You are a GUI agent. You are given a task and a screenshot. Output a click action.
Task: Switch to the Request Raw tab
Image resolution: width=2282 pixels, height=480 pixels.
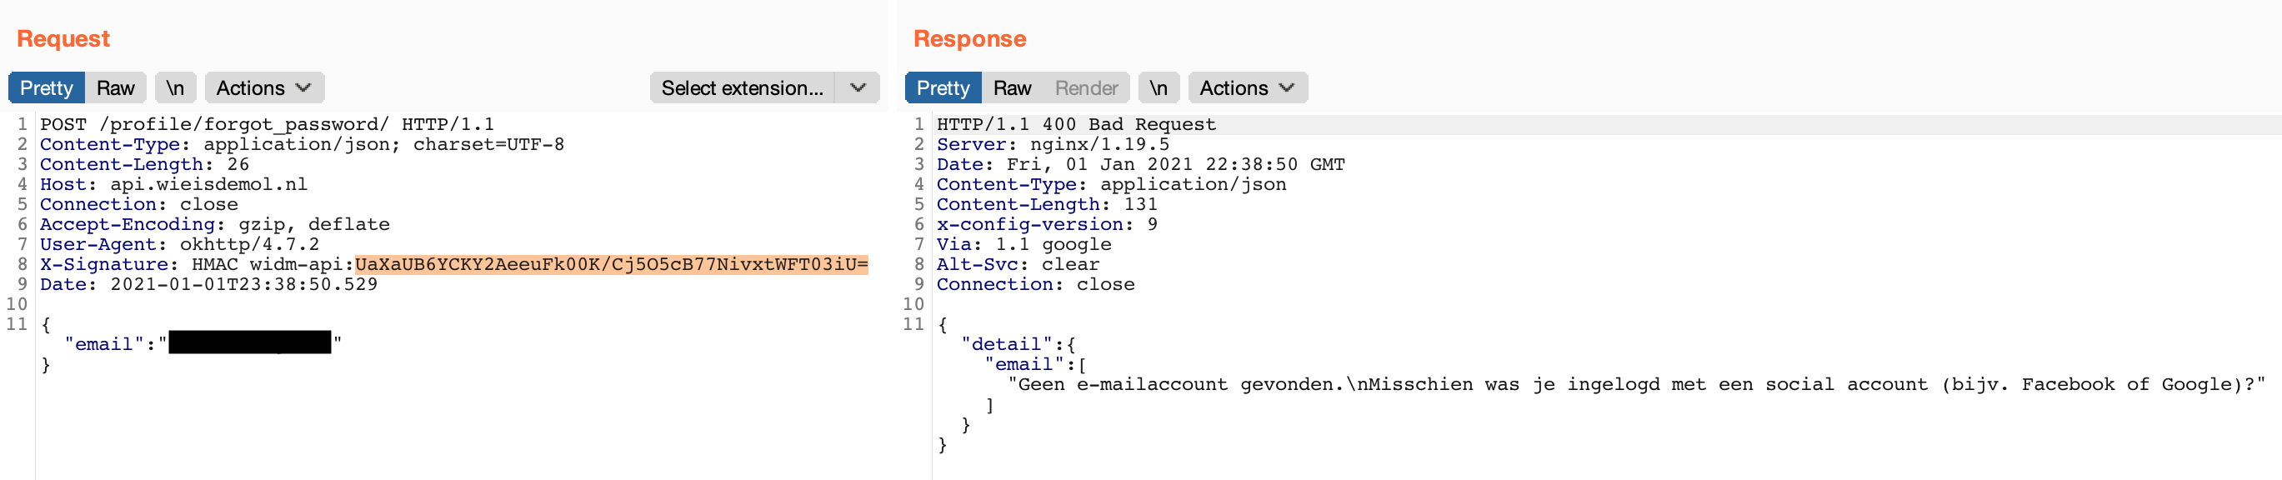115,87
